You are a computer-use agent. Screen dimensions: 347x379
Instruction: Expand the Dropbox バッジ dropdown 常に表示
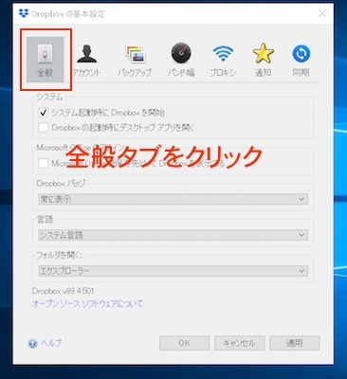(173, 199)
